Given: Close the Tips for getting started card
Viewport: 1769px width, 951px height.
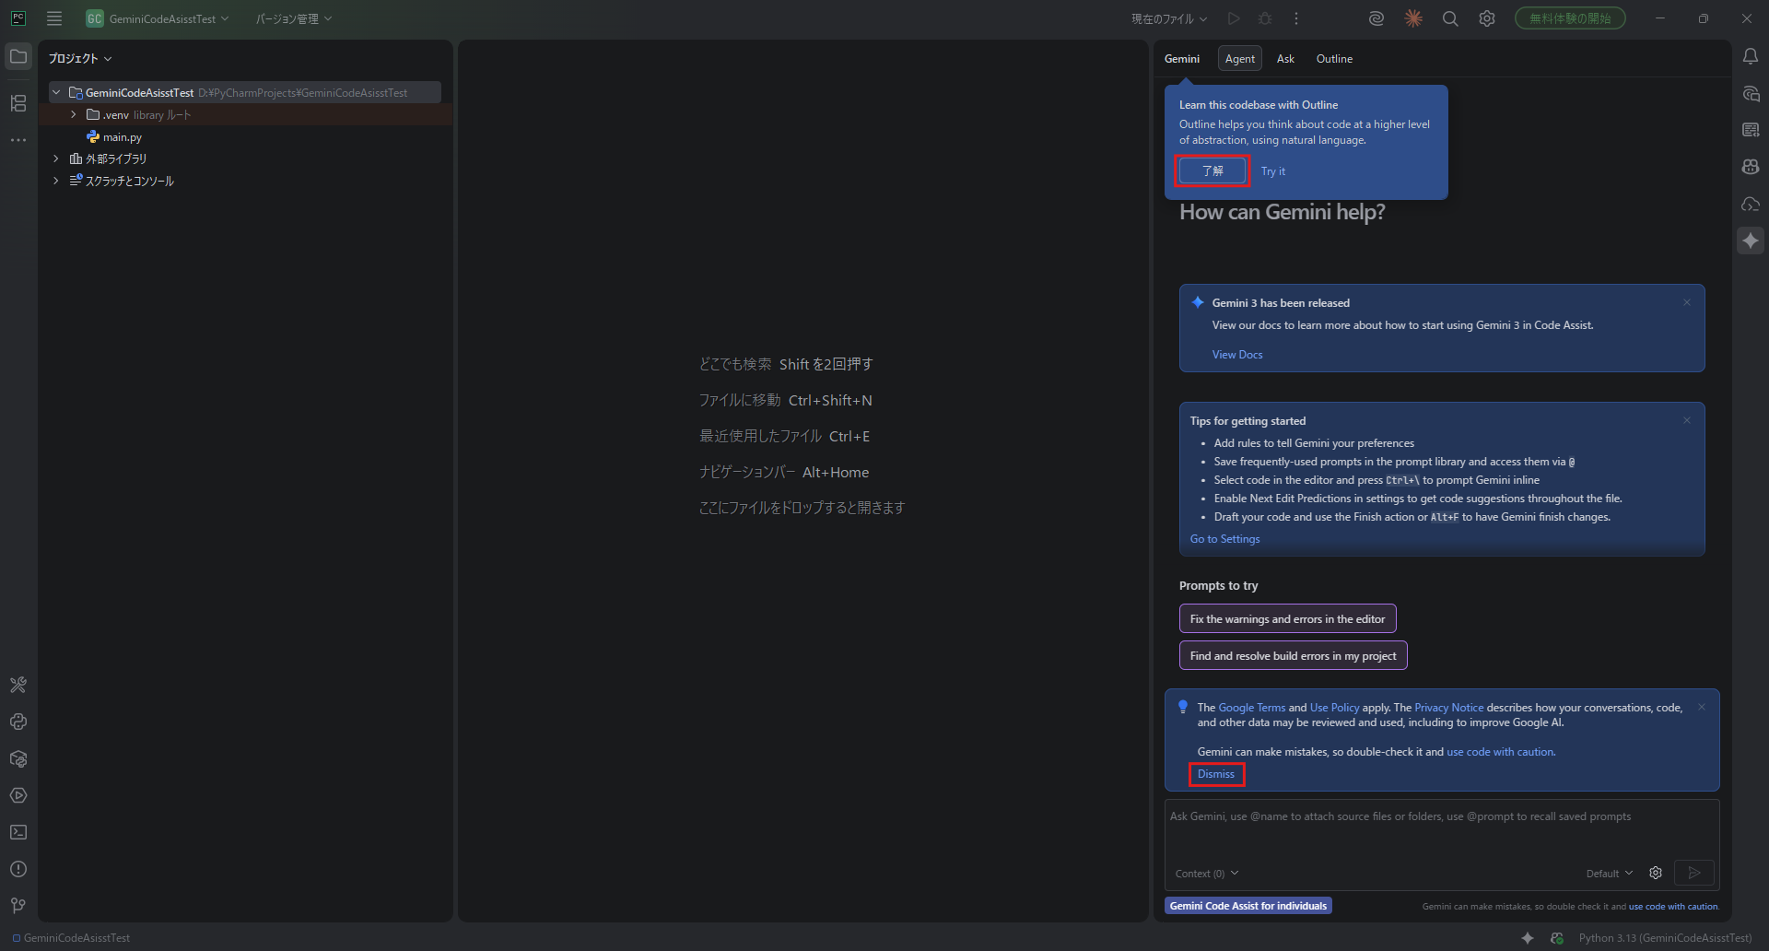Looking at the screenshot, I should click(1687, 421).
